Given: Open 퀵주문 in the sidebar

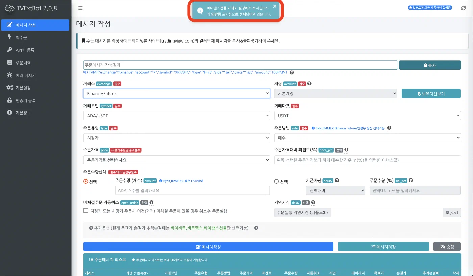Looking at the screenshot, I should [x=35, y=37].
